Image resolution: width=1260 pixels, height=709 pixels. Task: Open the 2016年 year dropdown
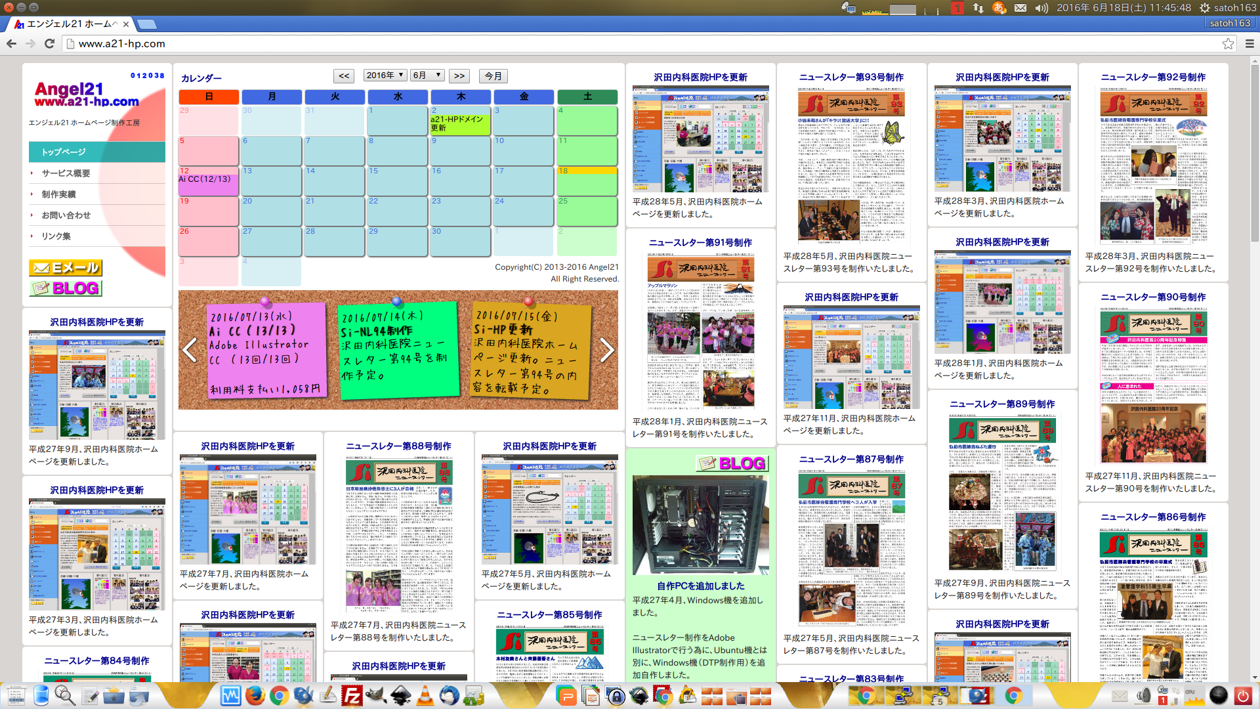385,75
